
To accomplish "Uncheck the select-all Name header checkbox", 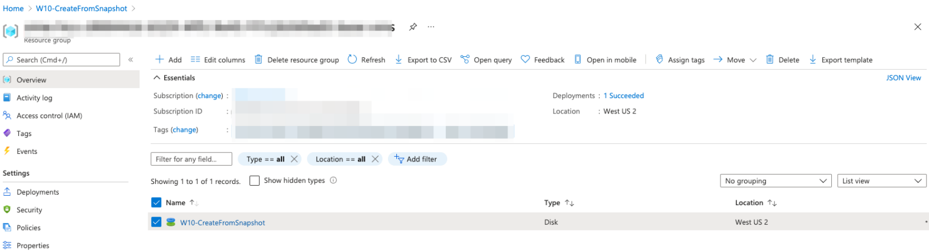I will click(x=156, y=203).
